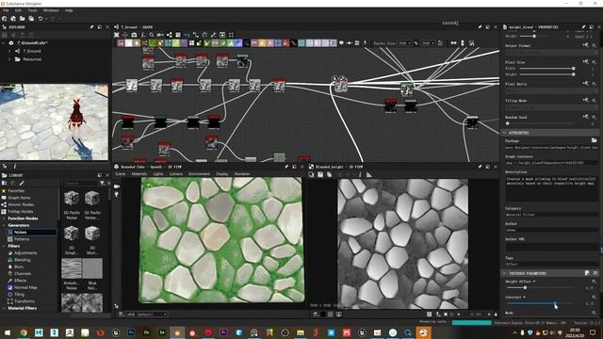Collapse the Instance Parameters section
The height and width of the screenshot is (339, 603).
505,273
